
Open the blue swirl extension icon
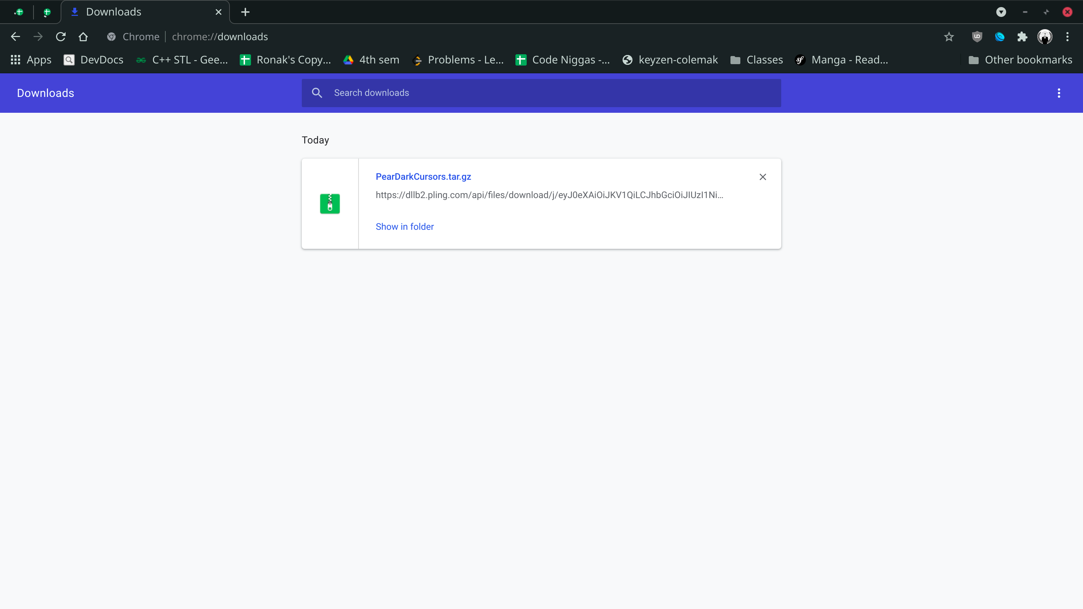pos(1000,37)
